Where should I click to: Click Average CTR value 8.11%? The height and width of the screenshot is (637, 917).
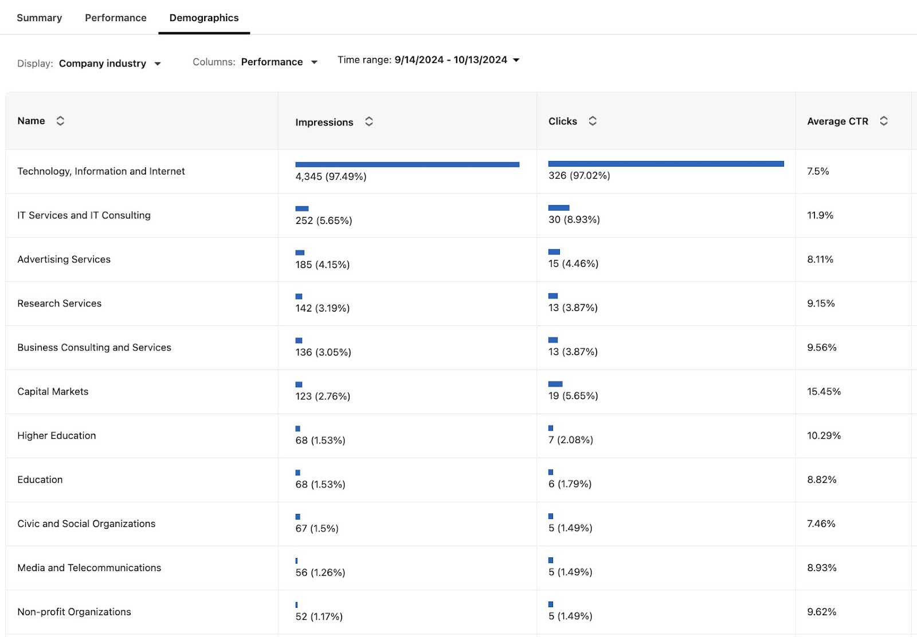point(820,259)
